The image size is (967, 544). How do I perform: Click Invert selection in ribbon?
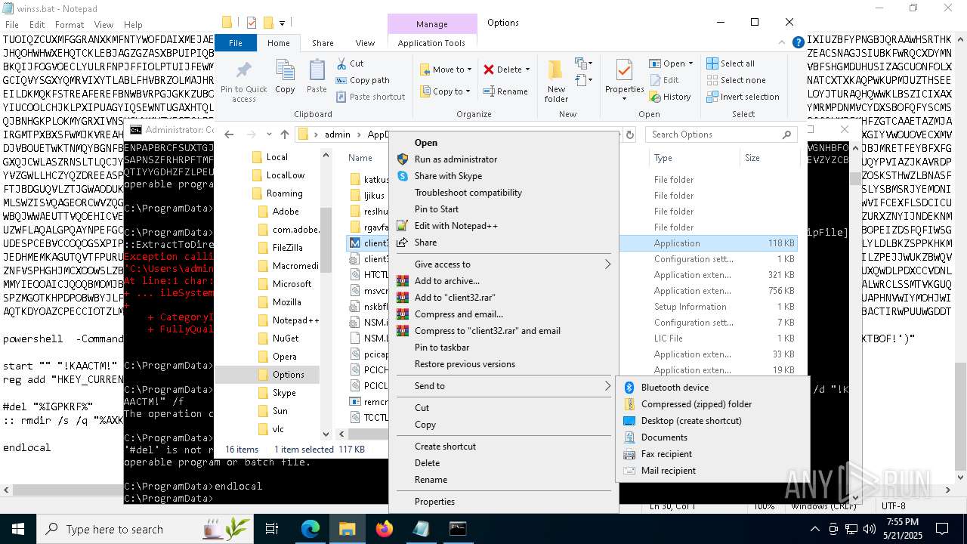pos(743,97)
